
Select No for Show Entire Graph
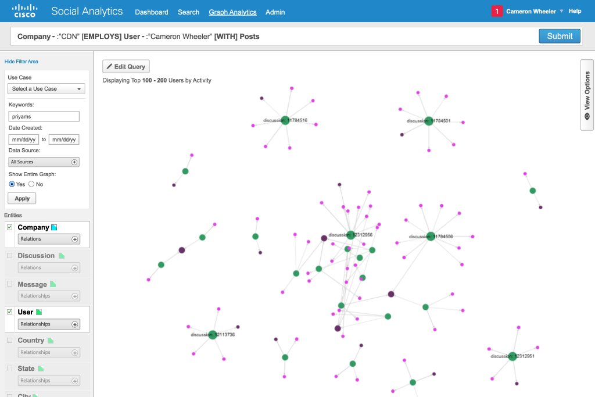[x=31, y=184]
